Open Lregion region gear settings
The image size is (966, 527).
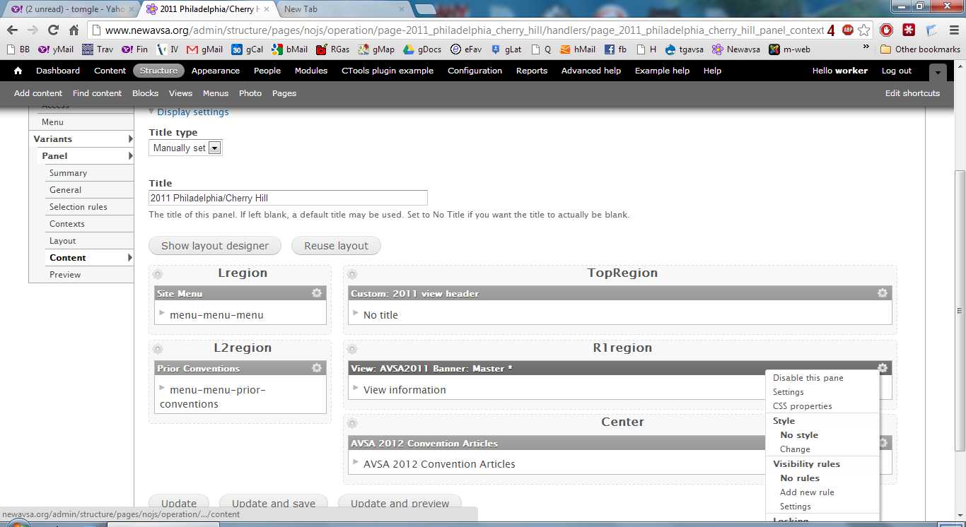coord(158,274)
